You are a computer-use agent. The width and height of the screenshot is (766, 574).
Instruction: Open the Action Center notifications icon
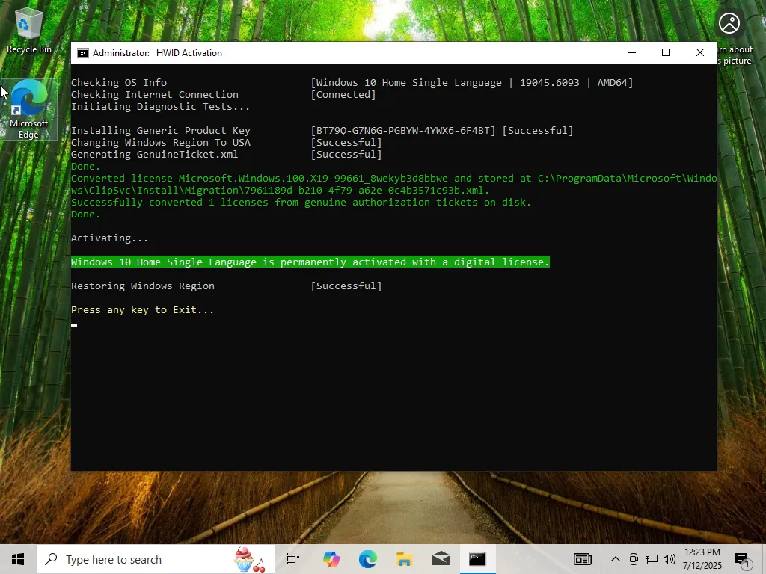[743, 560]
